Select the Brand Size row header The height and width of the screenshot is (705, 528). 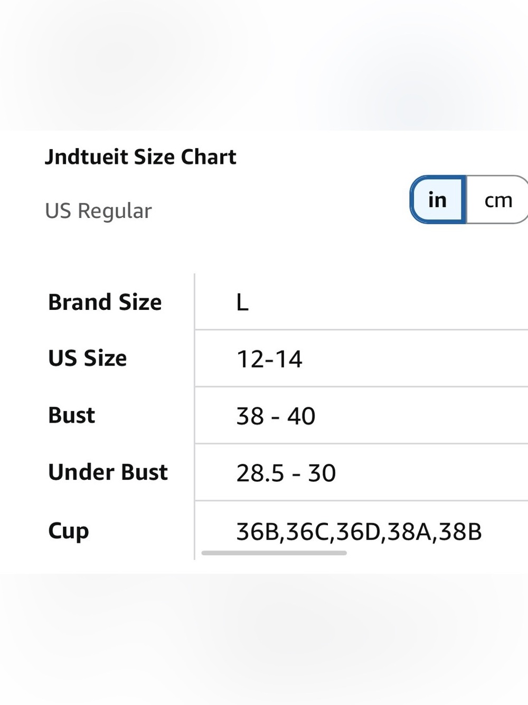click(105, 302)
